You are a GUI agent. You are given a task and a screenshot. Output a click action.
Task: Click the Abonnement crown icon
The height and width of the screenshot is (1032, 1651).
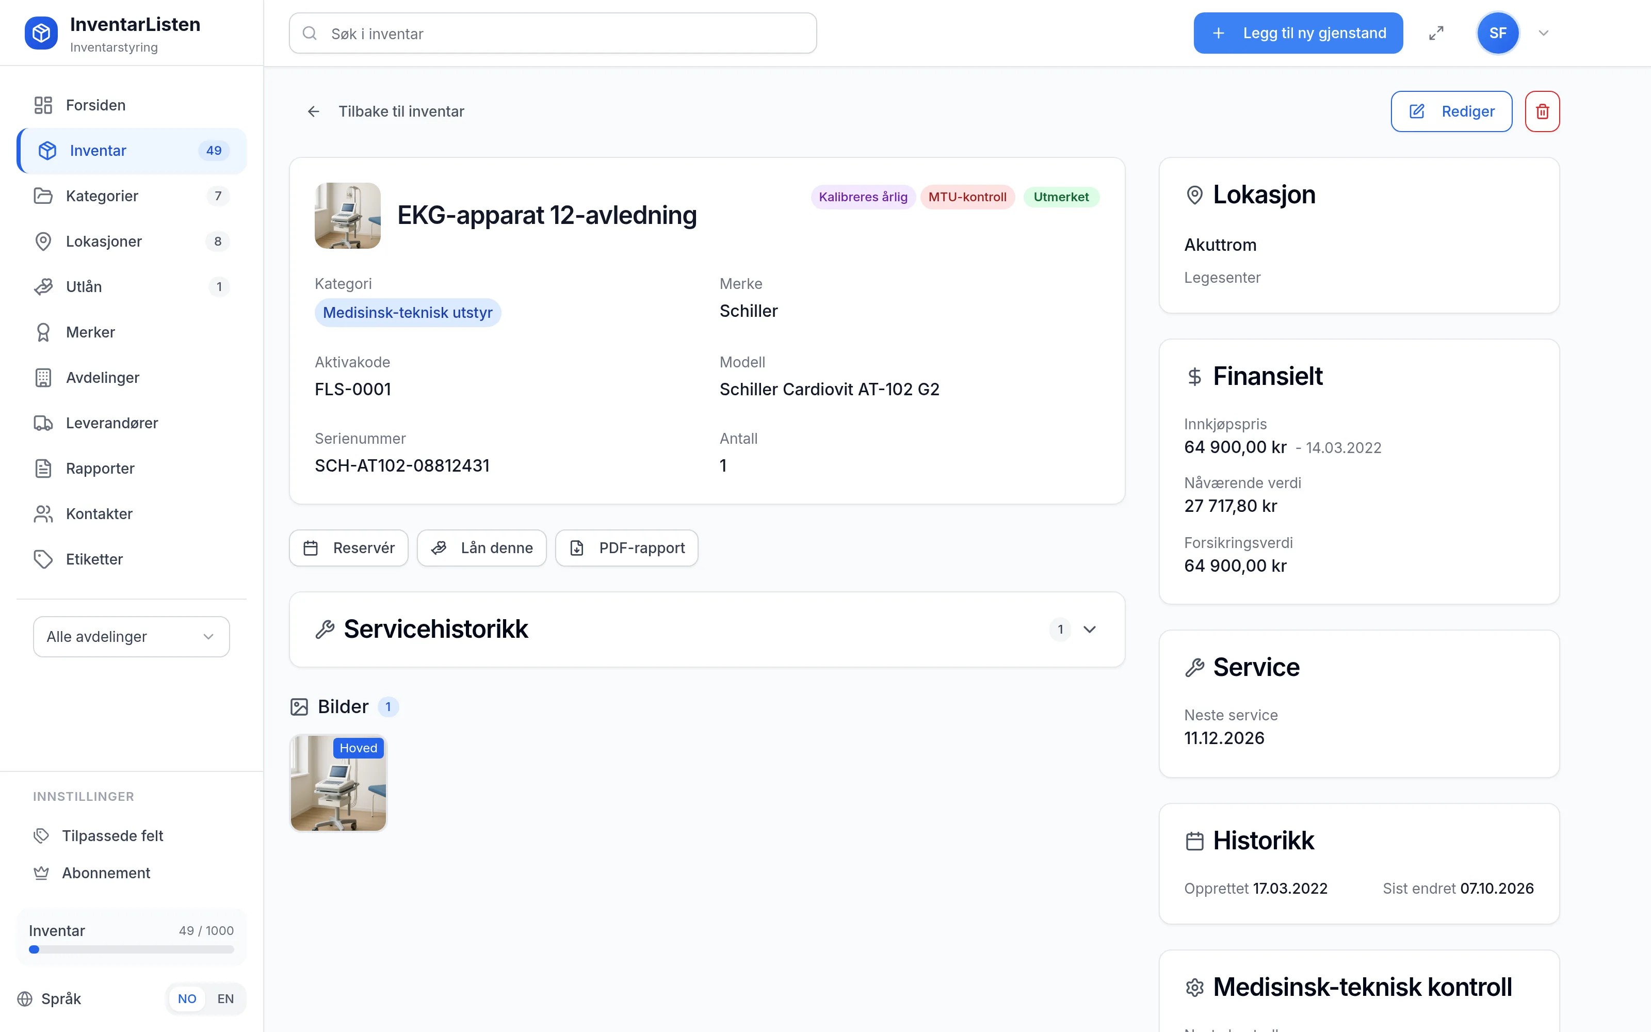[42, 873]
